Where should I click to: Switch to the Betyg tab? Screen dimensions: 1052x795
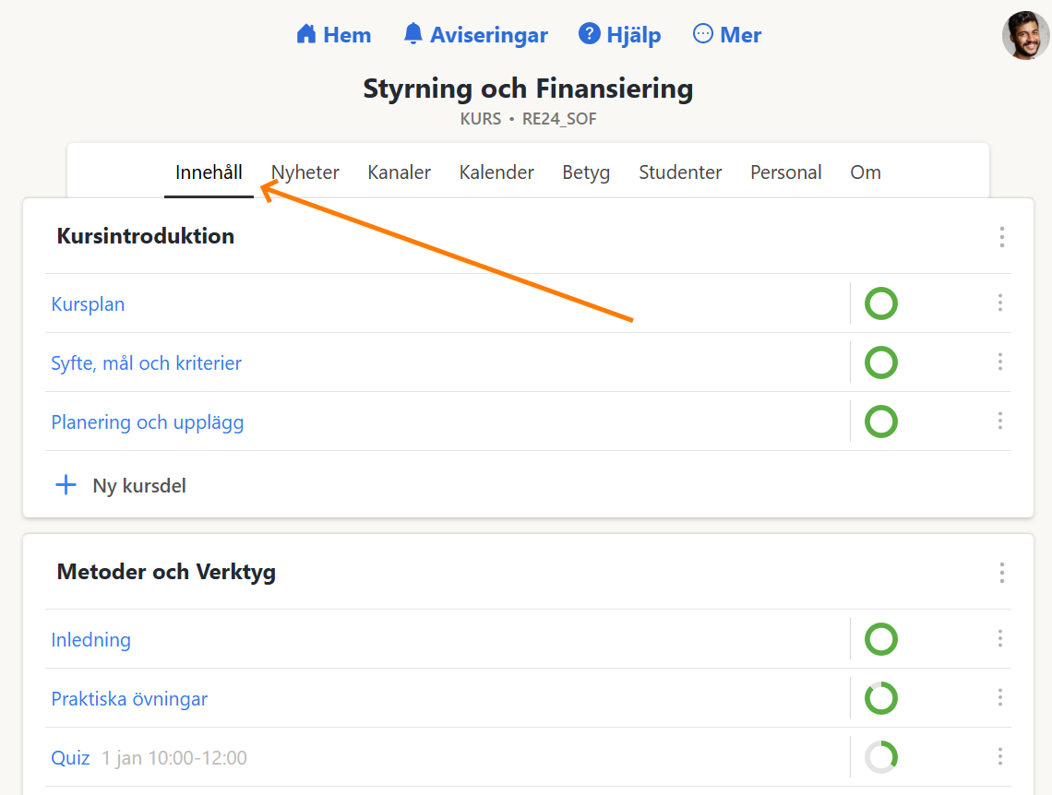(586, 172)
